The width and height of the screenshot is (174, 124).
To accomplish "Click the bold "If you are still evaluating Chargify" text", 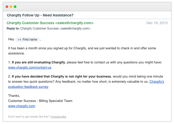I will 38,62.
